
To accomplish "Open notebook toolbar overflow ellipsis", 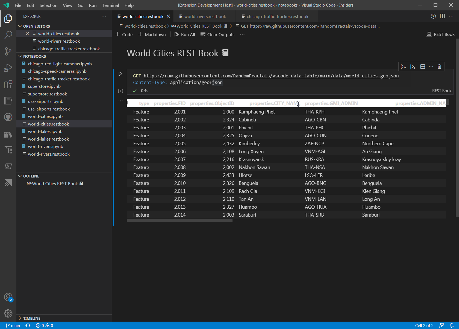I will (242, 34).
